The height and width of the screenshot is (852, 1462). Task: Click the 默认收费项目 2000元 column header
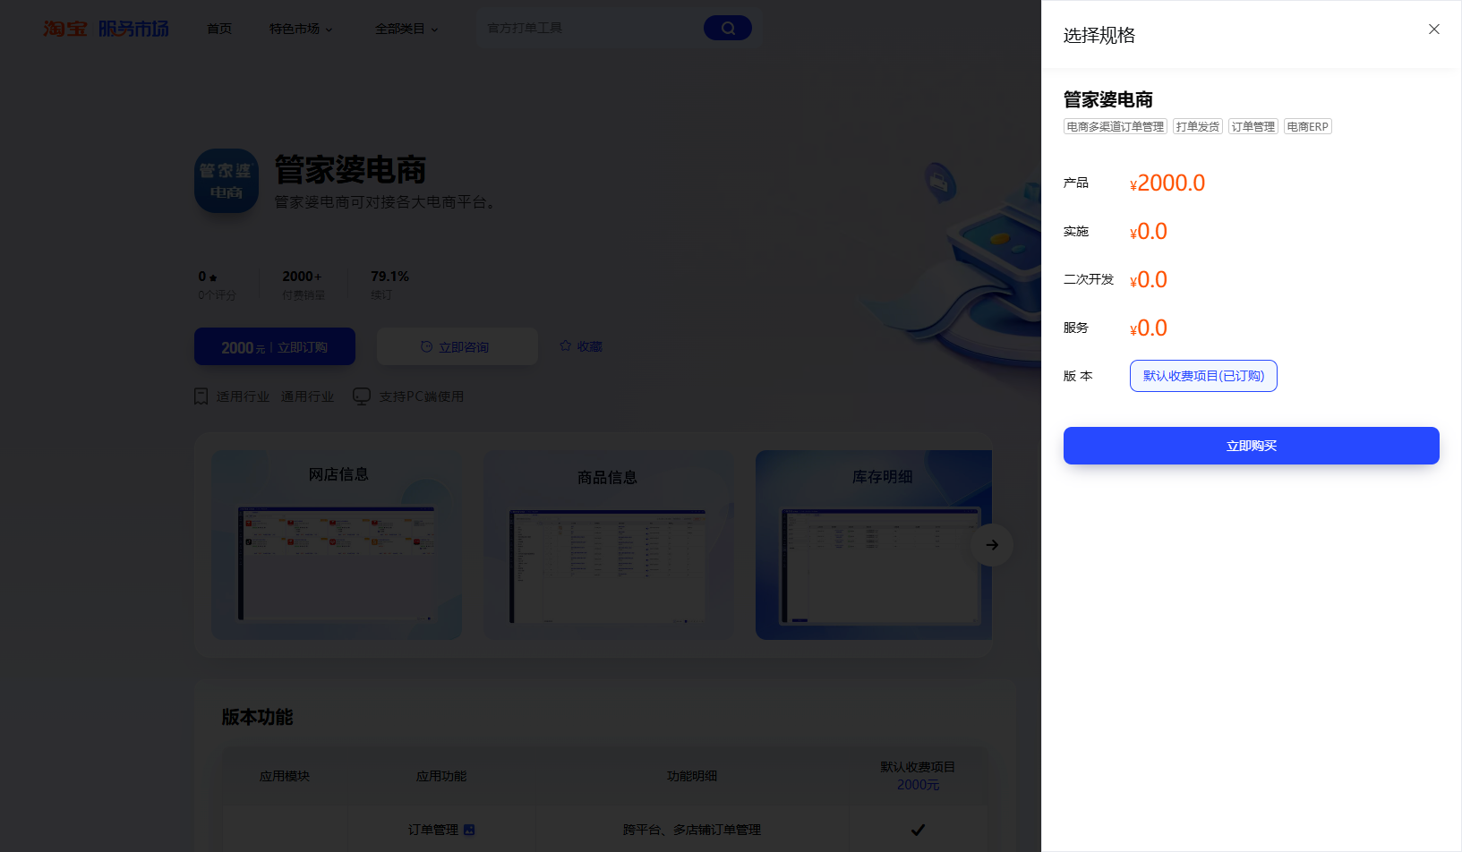click(x=918, y=776)
